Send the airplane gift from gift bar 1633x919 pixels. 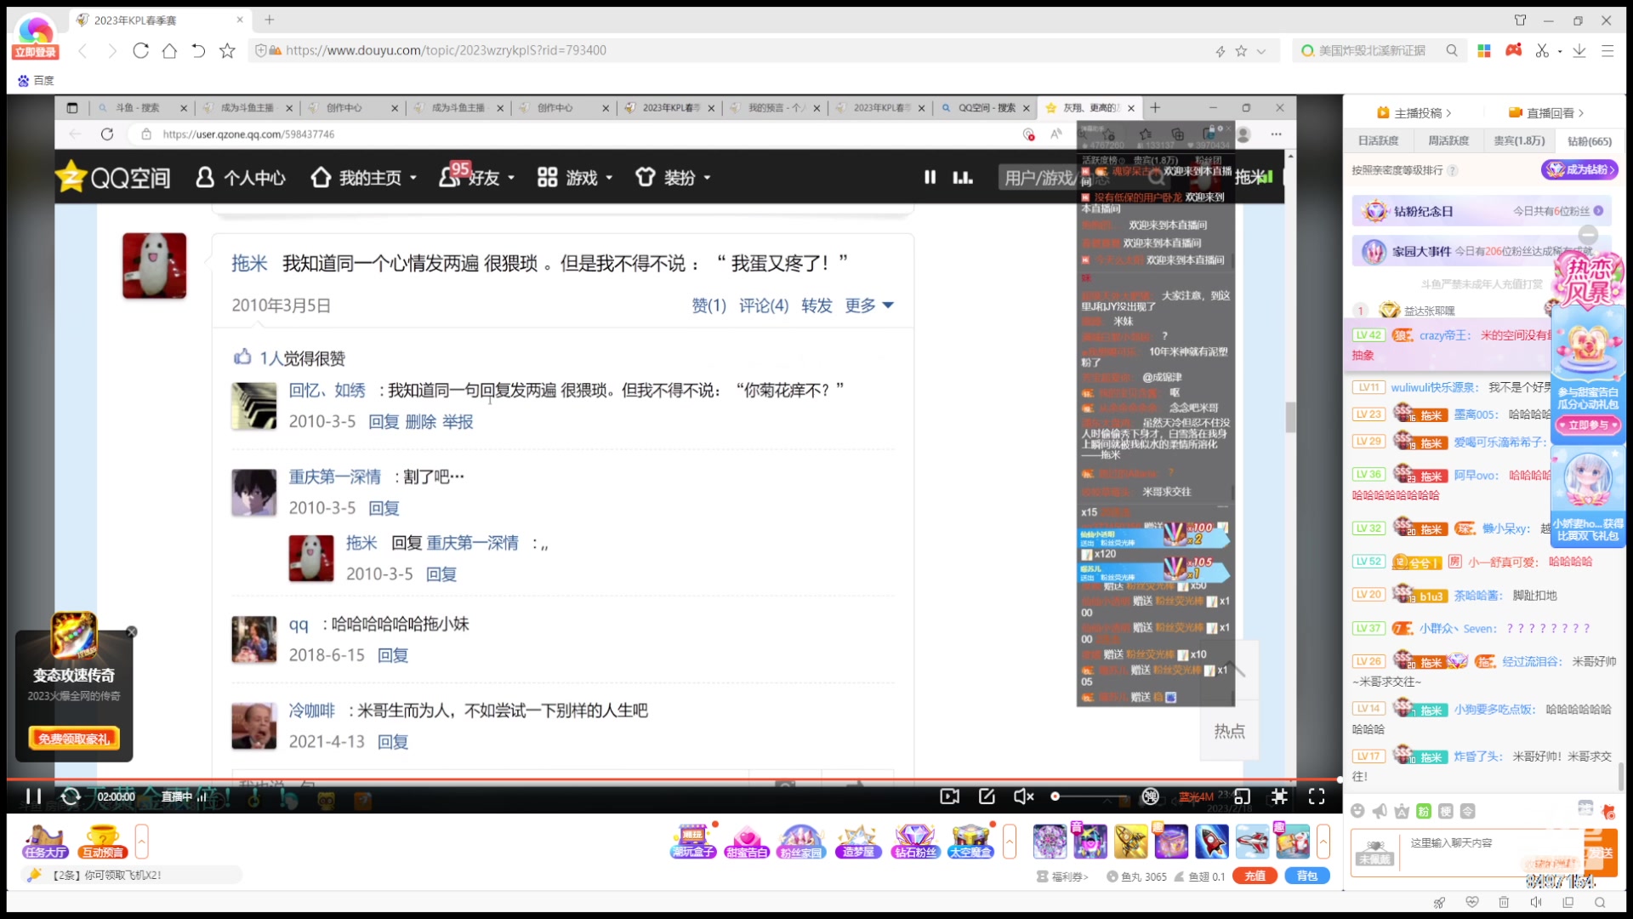[1252, 842]
